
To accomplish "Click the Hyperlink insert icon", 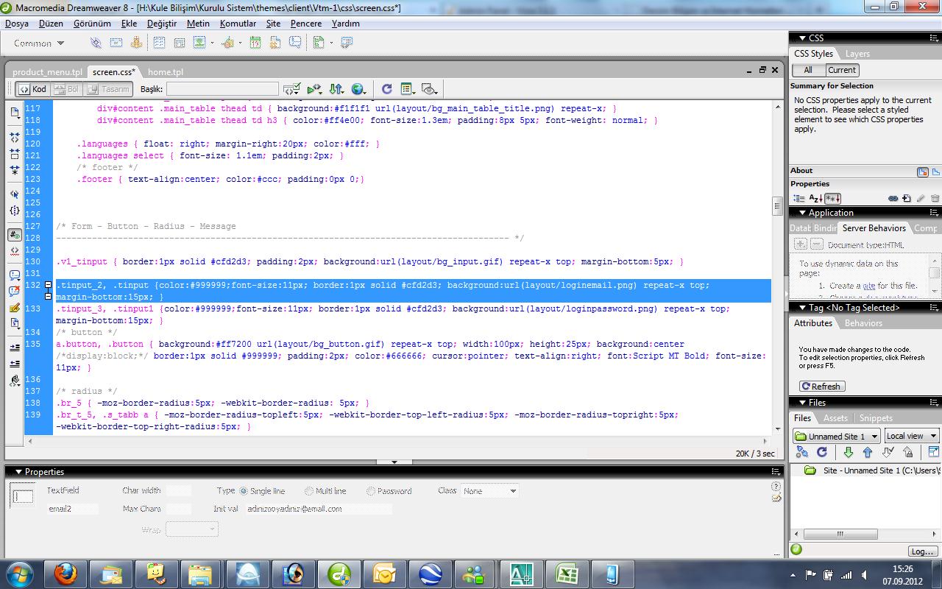I will tap(96, 43).
